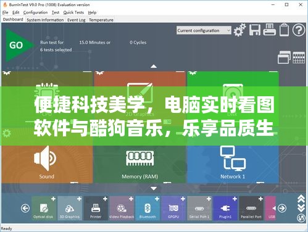Viewport: 308px width, 232px height.
Task: Switch to the Event Log tab
Action: click(x=76, y=20)
